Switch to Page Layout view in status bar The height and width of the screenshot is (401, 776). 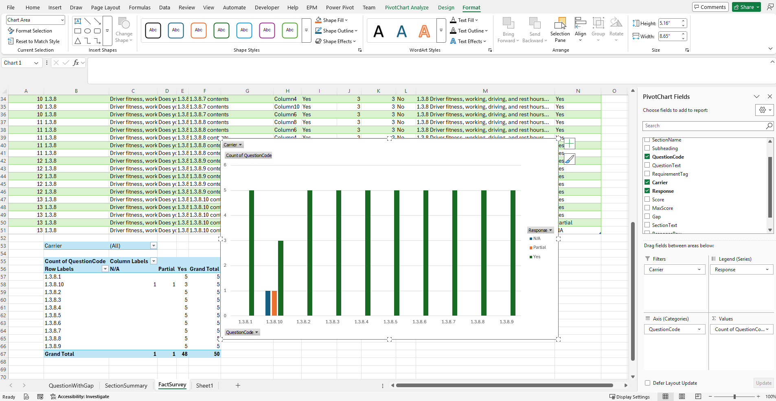coord(682,397)
